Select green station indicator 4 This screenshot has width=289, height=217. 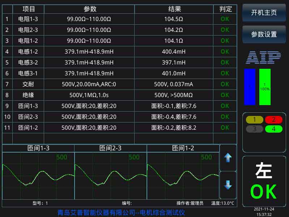273,129
